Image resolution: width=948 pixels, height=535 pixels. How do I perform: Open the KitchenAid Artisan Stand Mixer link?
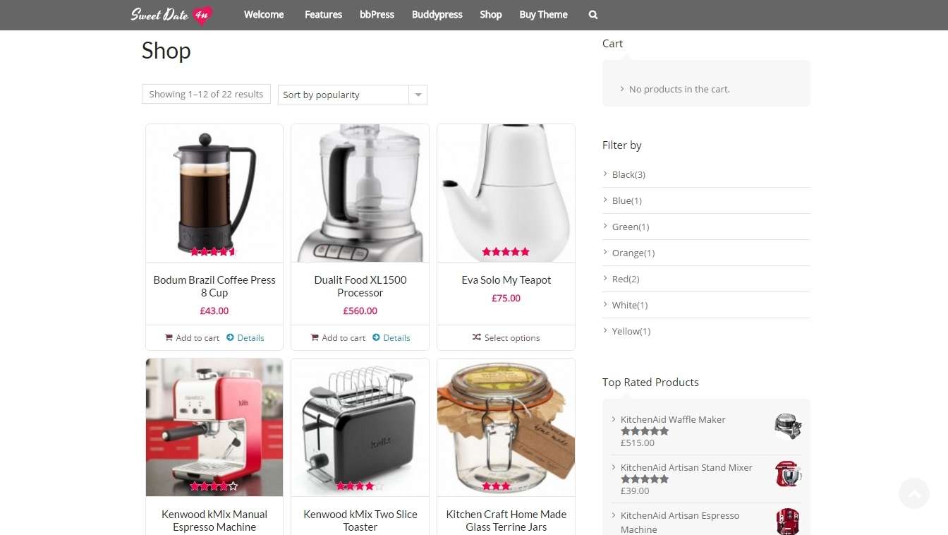[x=686, y=467]
